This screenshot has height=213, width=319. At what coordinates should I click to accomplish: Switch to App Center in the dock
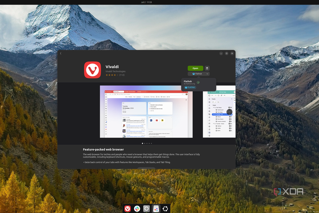coord(156,209)
